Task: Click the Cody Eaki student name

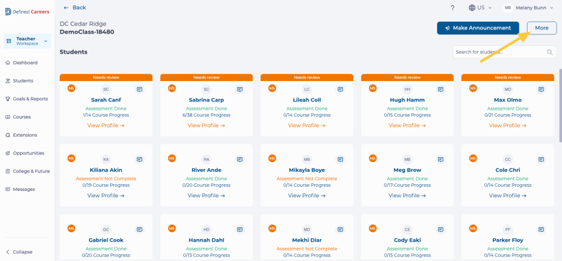Action: [407, 240]
